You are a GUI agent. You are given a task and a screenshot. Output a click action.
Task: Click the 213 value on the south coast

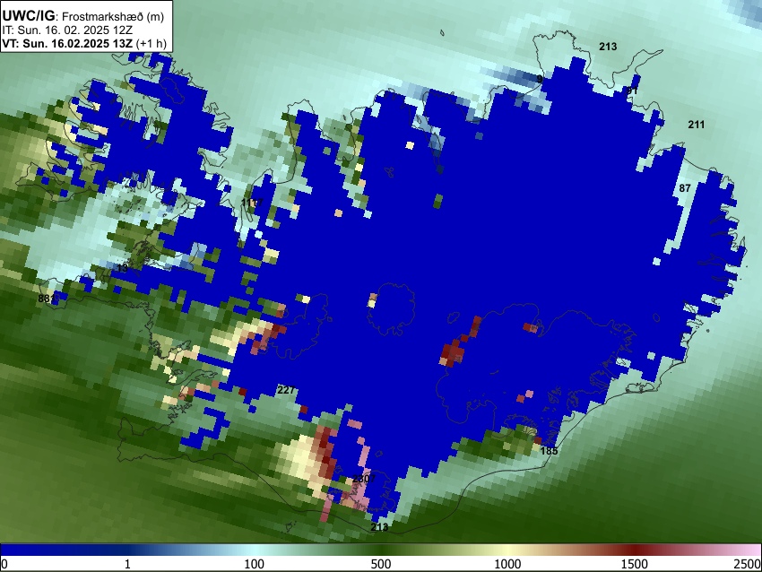coord(379,527)
